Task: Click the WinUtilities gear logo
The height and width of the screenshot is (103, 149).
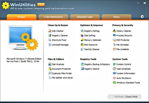Action: coord(6,5)
